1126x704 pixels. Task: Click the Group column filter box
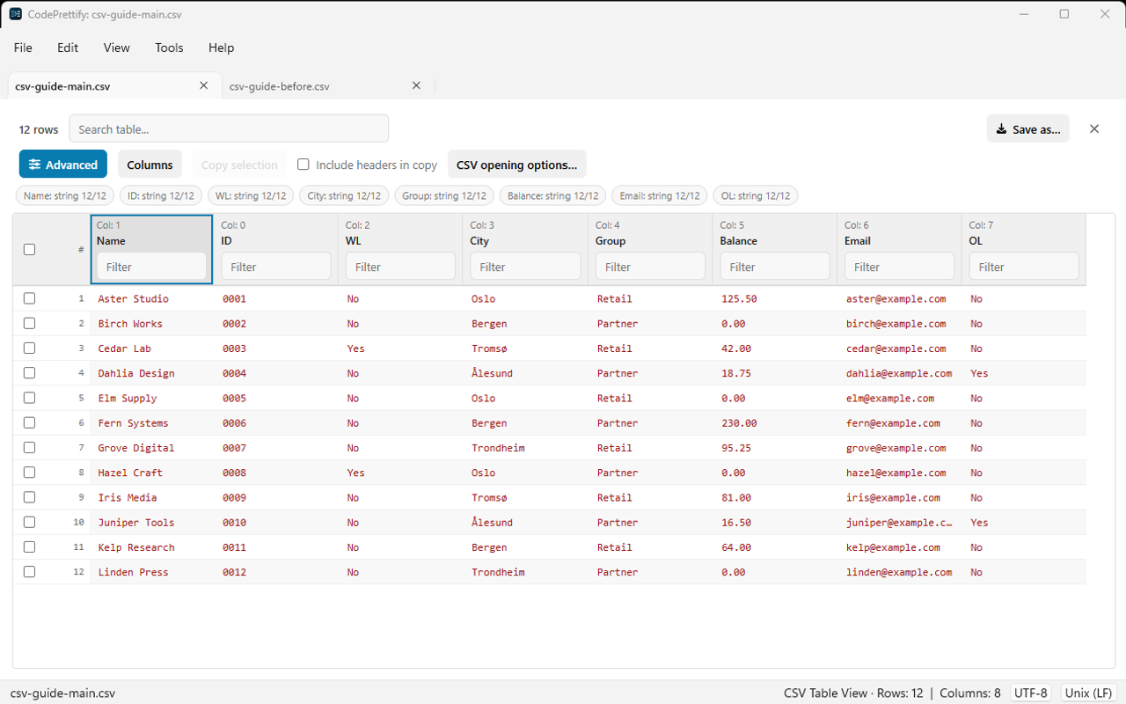650,267
